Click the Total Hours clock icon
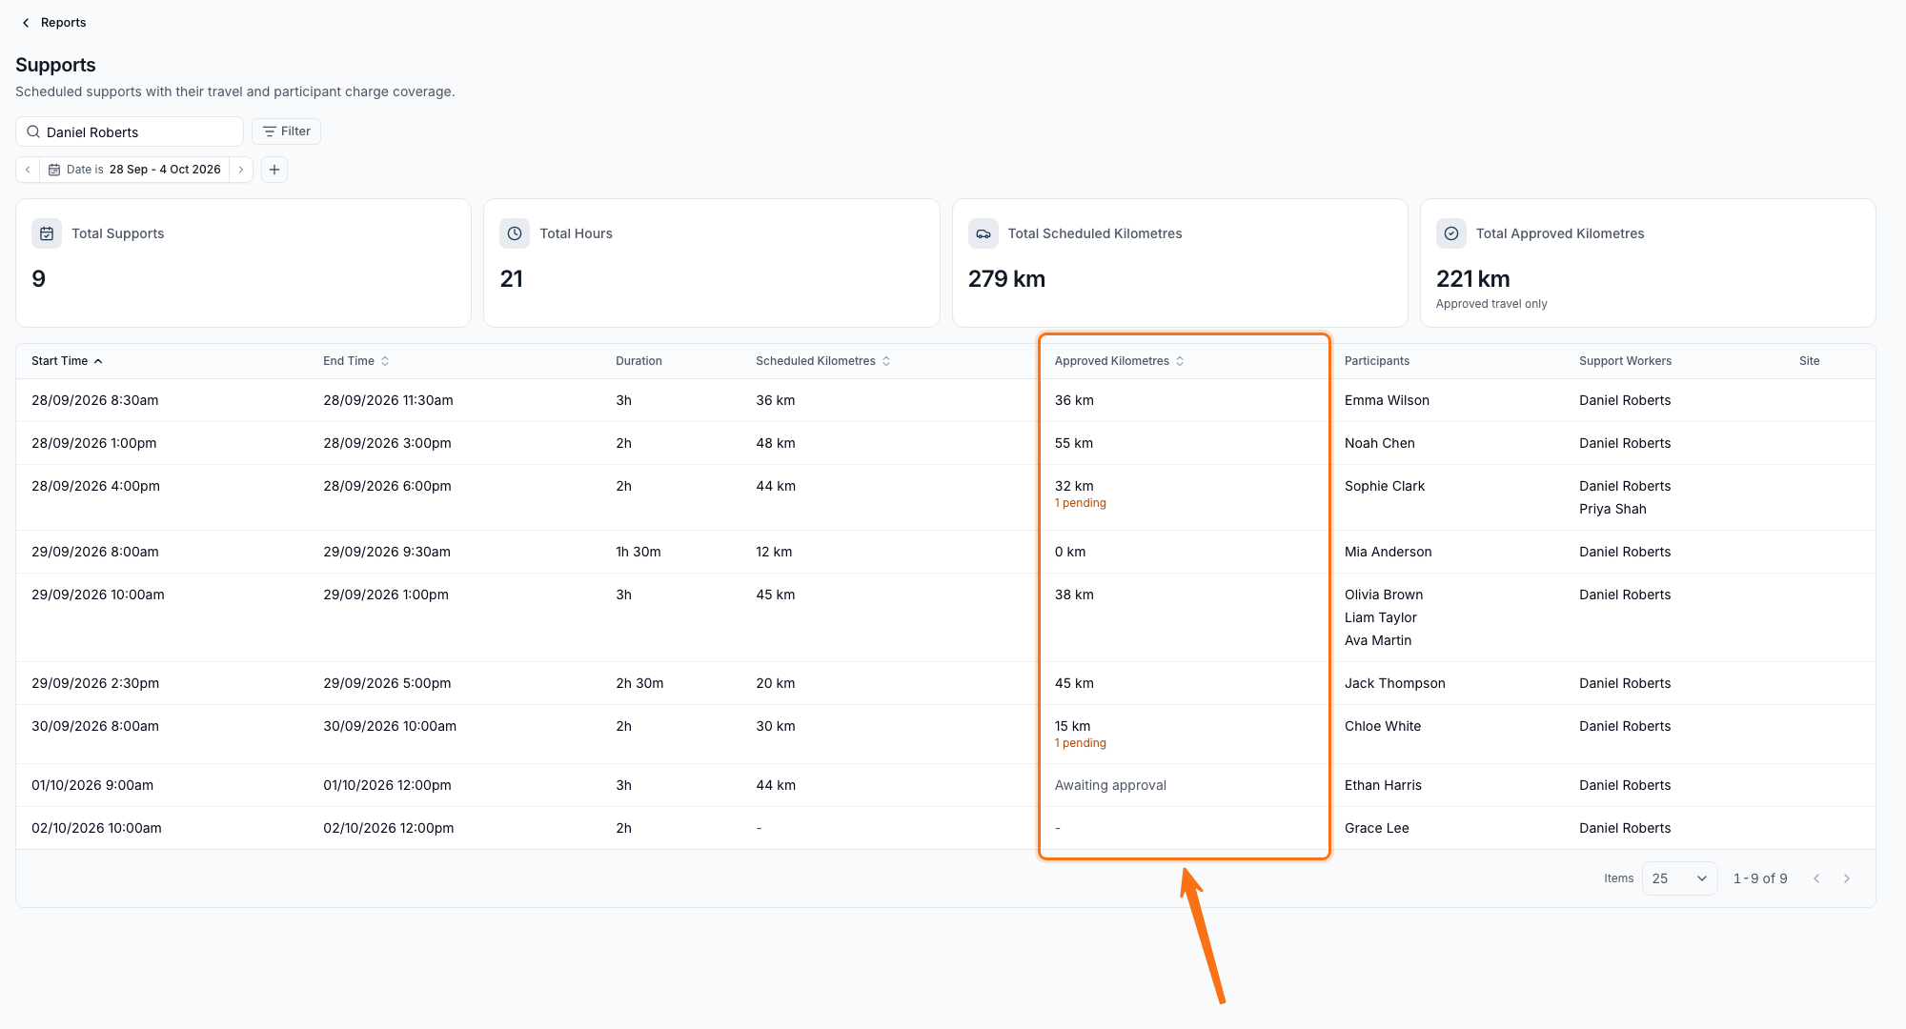This screenshot has width=1906, height=1029. click(515, 233)
